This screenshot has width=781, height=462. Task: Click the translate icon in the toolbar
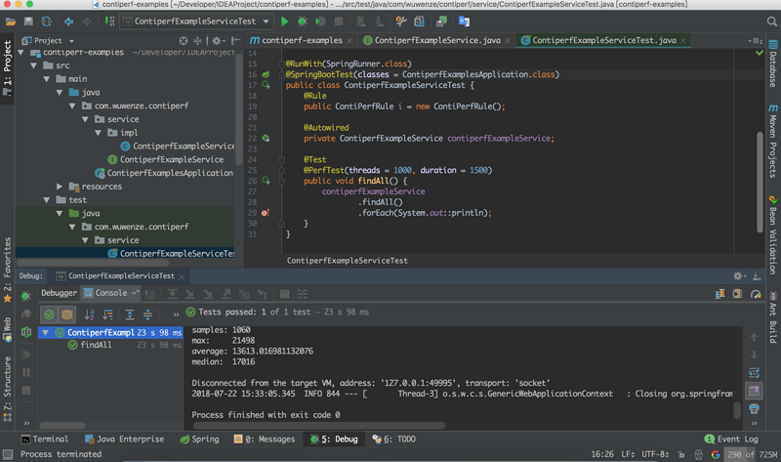tap(464, 21)
